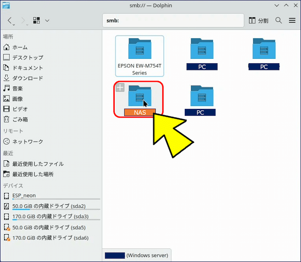Viewport: 301px width, 262px height.
Task: Click the view mode icon in the toolbar
Action: click(36, 20)
